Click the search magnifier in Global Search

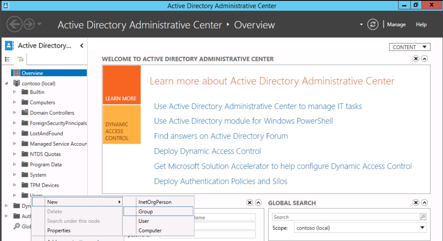click(422, 217)
